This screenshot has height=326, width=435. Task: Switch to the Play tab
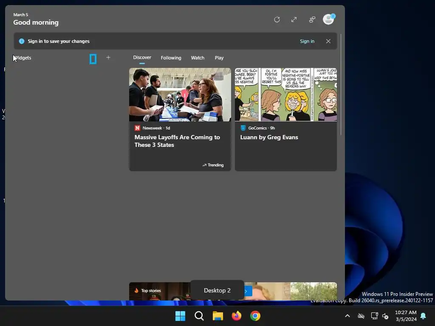pyautogui.click(x=219, y=58)
